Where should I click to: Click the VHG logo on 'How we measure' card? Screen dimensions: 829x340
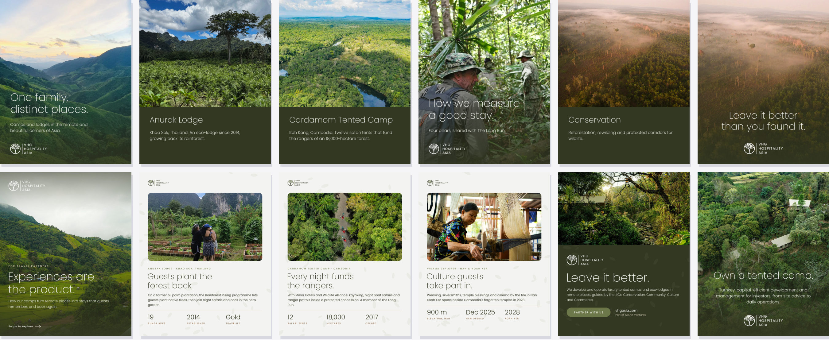pos(447,149)
